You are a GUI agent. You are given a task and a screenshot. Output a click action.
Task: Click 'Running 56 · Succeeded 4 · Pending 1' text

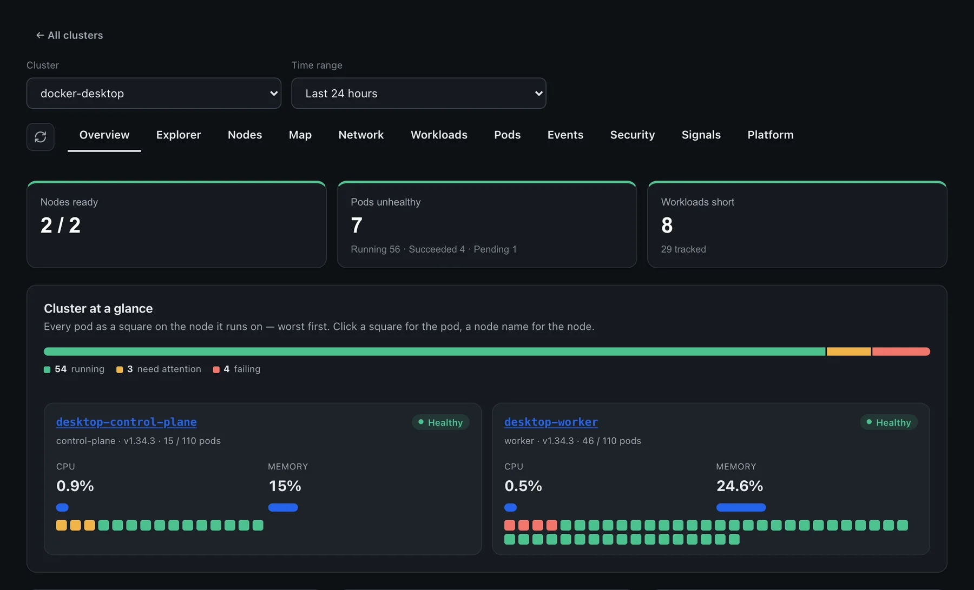(433, 249)
